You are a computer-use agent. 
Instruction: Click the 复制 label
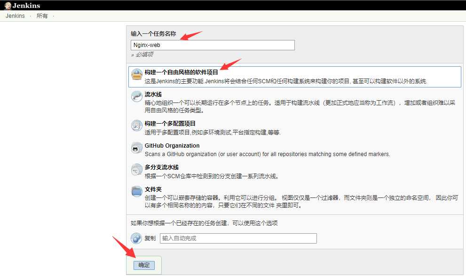(x=150, y=238)
